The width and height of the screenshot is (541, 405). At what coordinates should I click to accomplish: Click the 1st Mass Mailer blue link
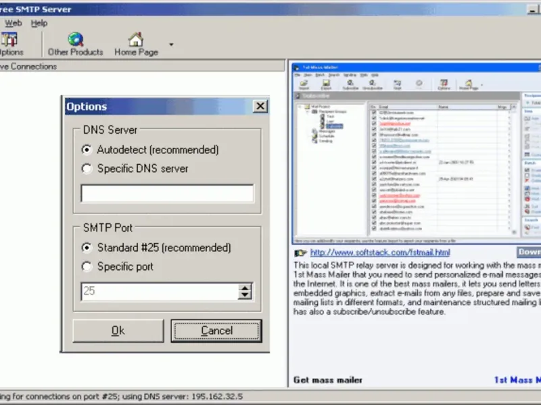517,380
